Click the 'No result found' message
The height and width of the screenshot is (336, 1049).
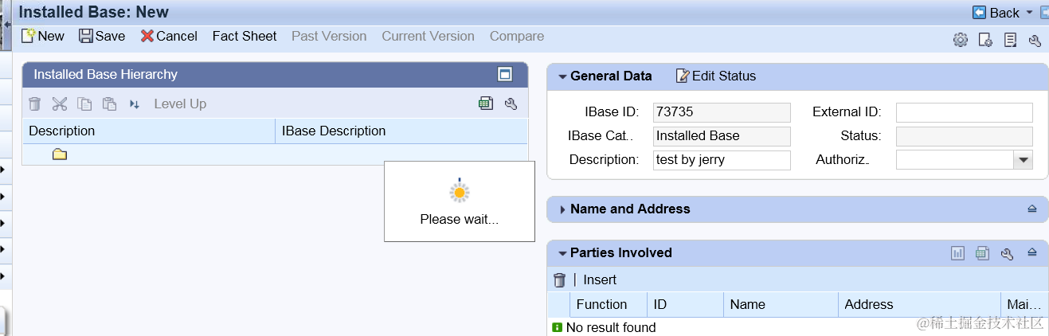pyautogui.click(x=611, y=327)
